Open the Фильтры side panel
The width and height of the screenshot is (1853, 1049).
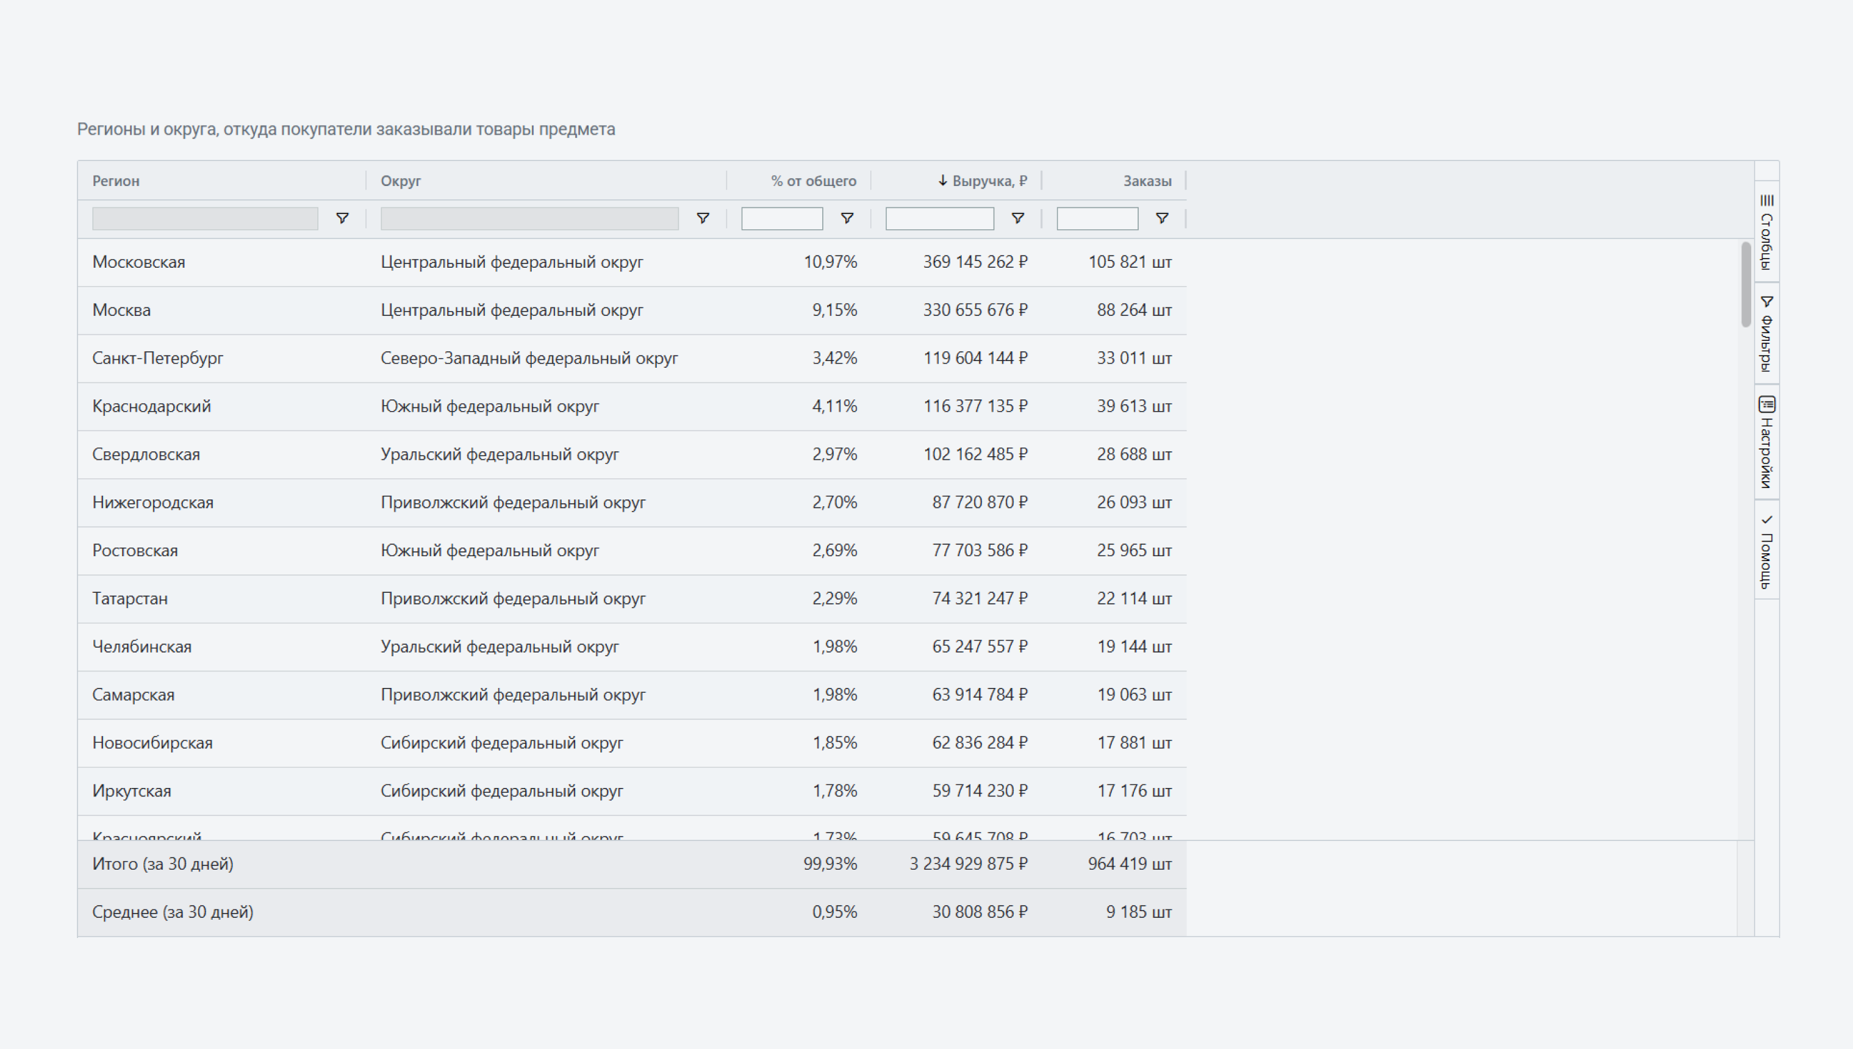pos(1766,334)
